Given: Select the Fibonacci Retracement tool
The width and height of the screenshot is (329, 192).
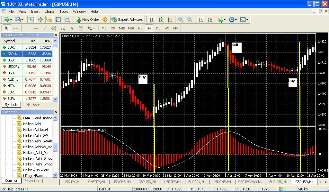Looking at the screenshot, I should coord(63,28).
